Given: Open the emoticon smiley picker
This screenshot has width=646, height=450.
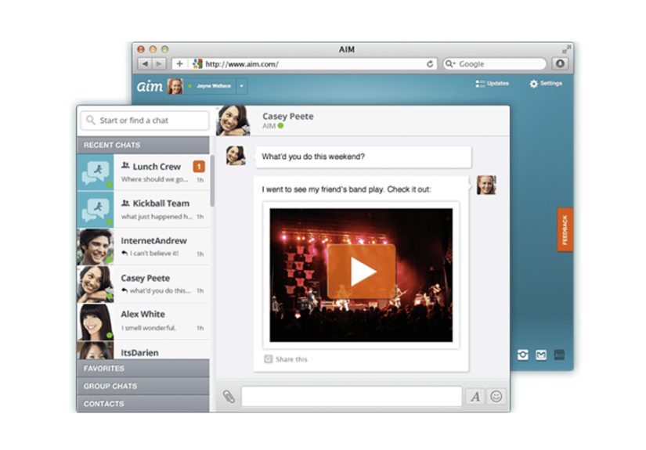Looking at the screenshot, I should [496, 397].
